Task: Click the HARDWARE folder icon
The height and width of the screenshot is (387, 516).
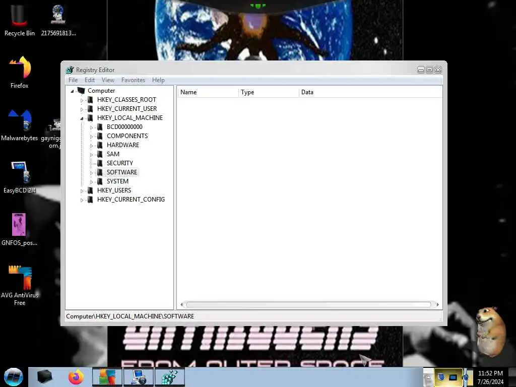Action: tap(100, 145)
